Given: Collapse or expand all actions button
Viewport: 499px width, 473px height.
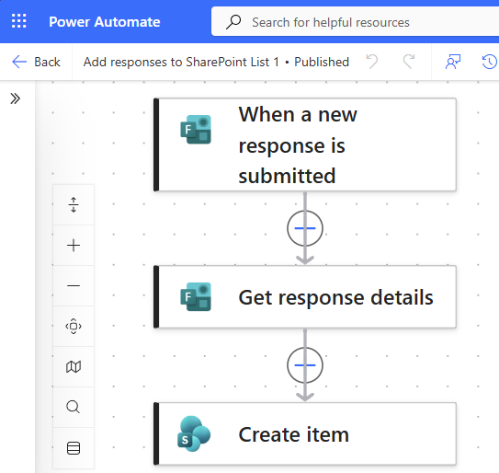Looking at the screenshot, I should click(74, 204).
